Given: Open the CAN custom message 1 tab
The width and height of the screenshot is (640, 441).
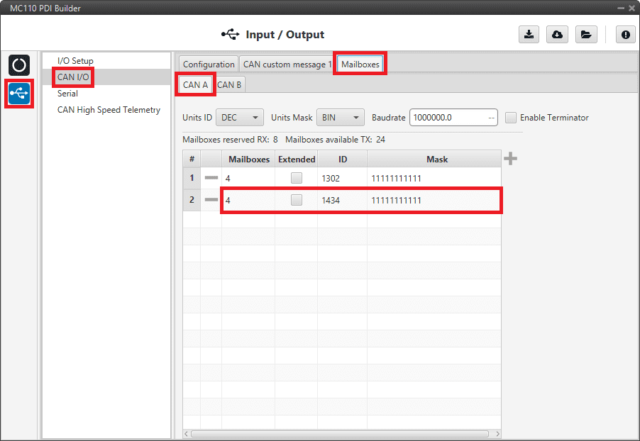Looking at the screenshot, I should (287, 65).
